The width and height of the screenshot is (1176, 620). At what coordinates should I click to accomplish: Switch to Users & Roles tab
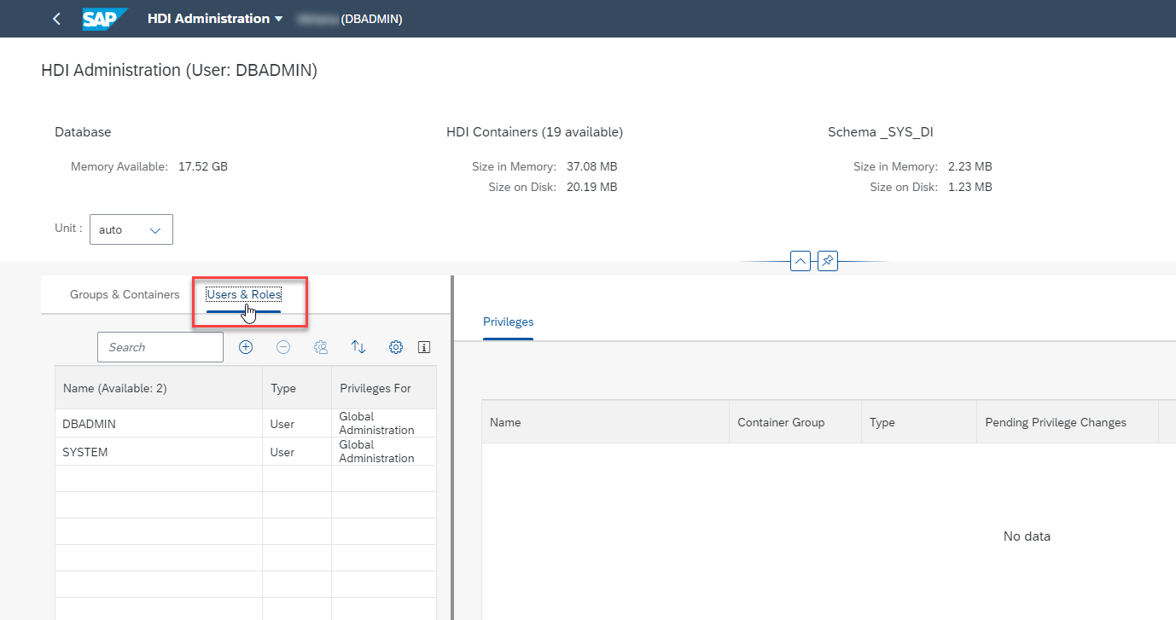tap(244, 295)
